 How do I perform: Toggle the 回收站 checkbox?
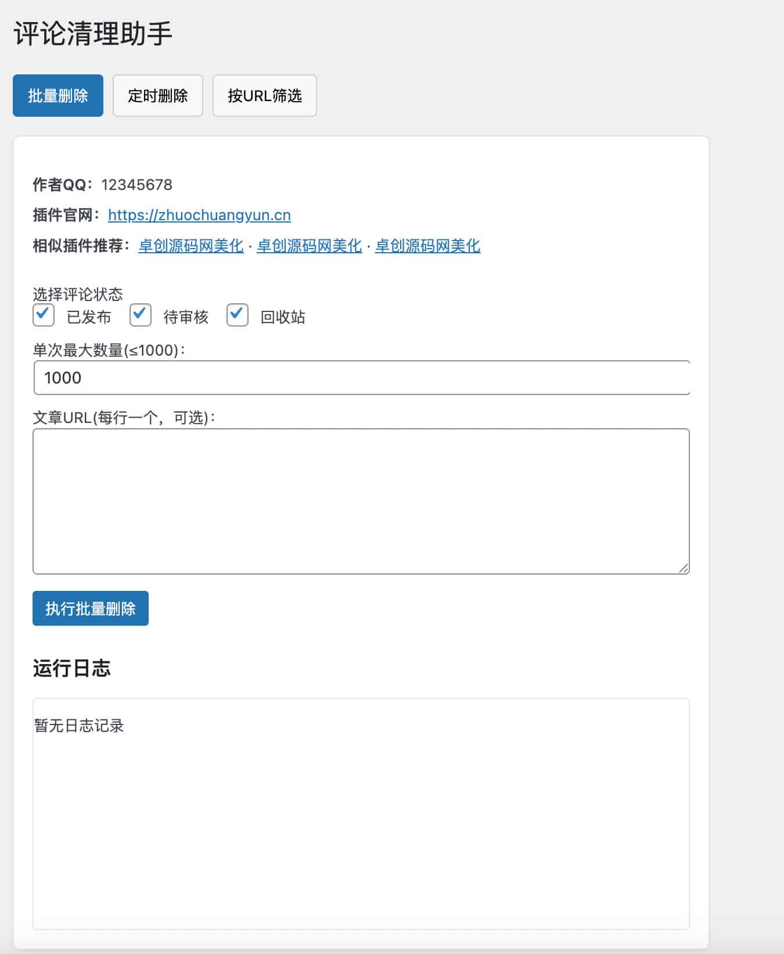238,315
